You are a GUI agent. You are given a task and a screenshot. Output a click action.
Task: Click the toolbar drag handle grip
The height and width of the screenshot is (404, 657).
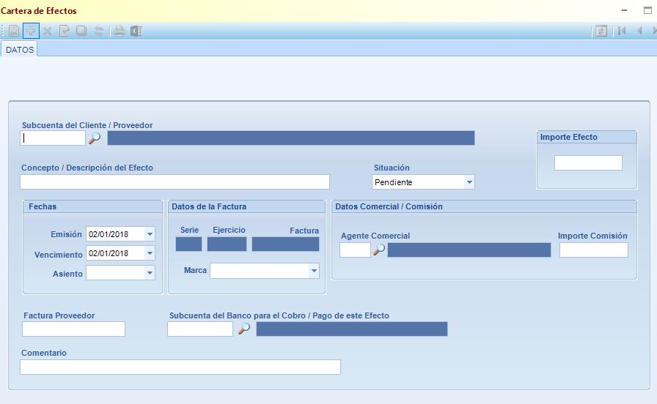click(3, 31)
